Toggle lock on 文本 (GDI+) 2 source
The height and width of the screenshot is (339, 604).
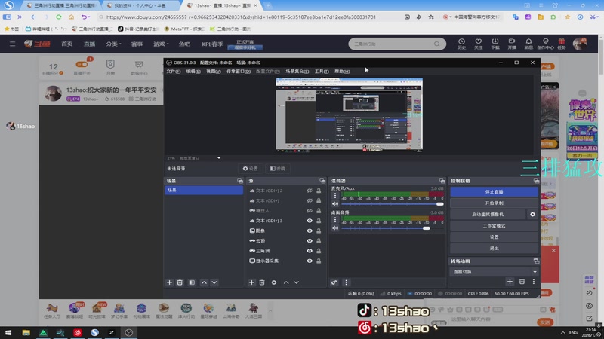pos(319,191)
